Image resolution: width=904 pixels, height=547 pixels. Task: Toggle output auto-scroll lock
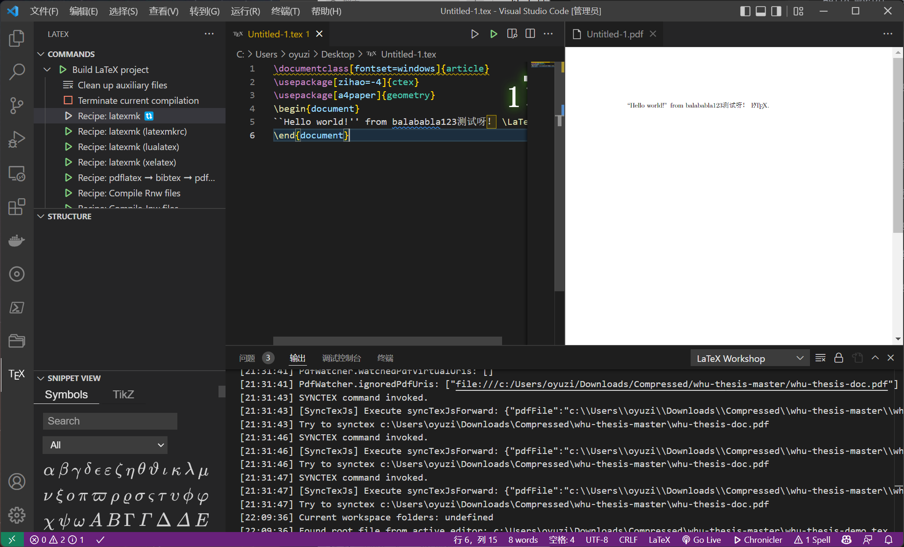click(838, 358)
